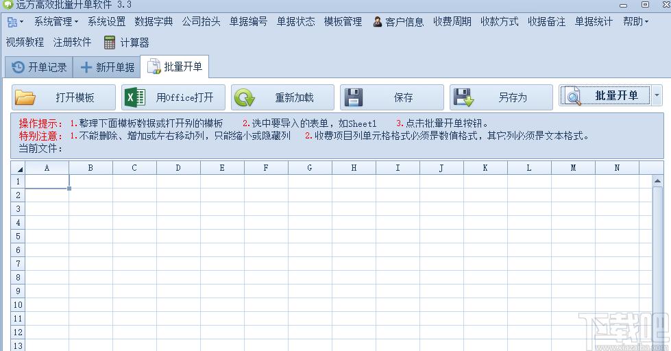This screenshot has width=671, height=351.
Task: Click the leftmost grid icon in menu bar
Action: [x=12, y=22]
